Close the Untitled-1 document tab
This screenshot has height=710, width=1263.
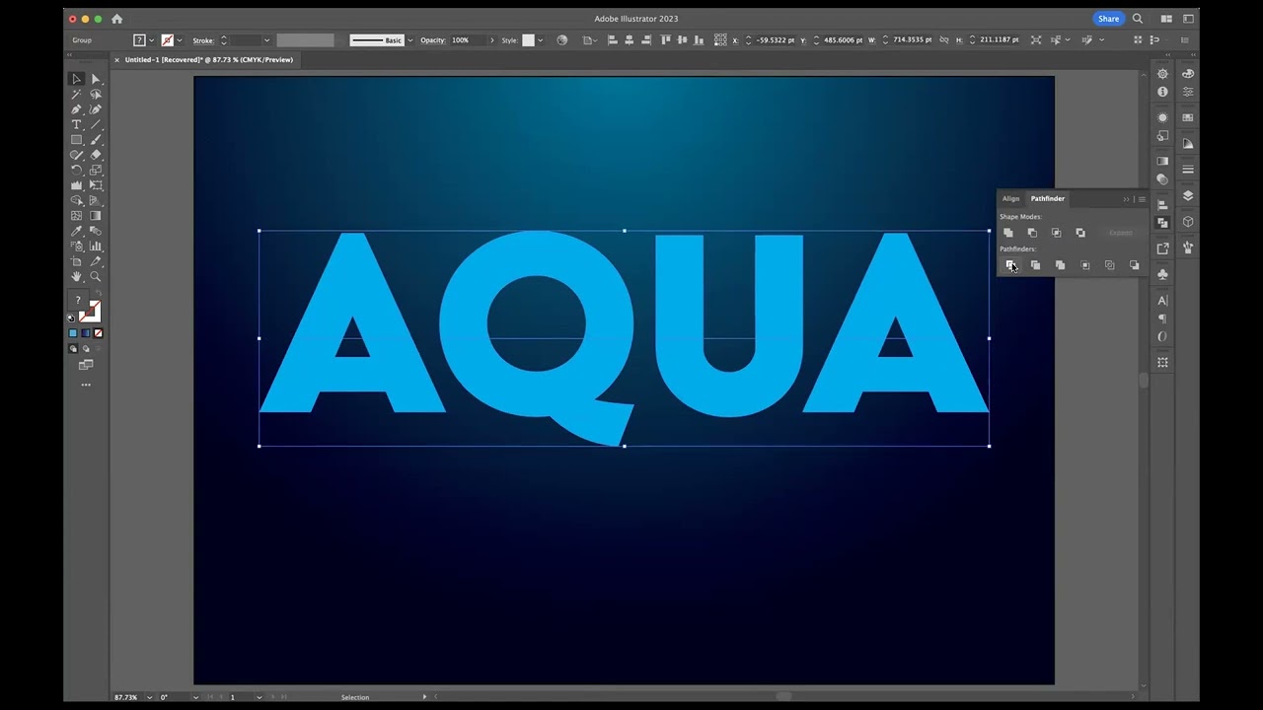click(116, 59)
